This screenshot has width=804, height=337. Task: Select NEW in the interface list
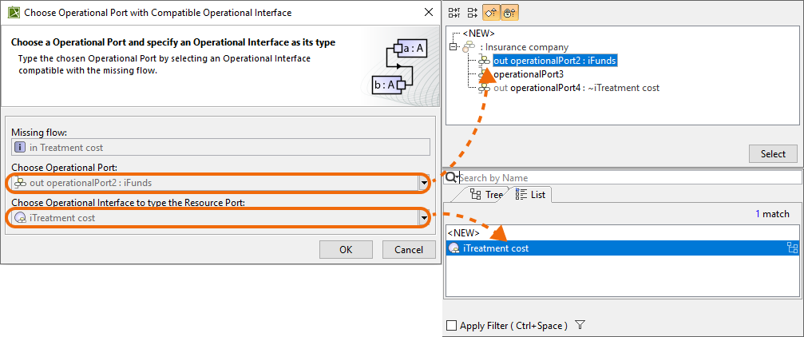[464, 232]
